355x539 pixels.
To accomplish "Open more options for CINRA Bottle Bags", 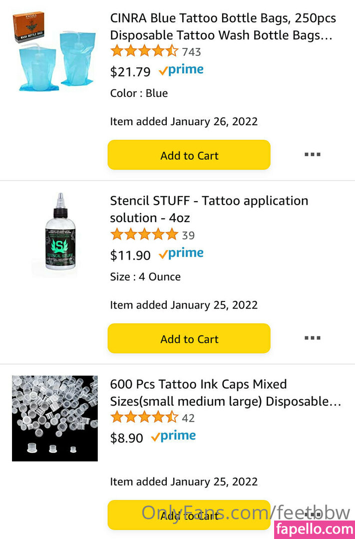I will point(313,155).
